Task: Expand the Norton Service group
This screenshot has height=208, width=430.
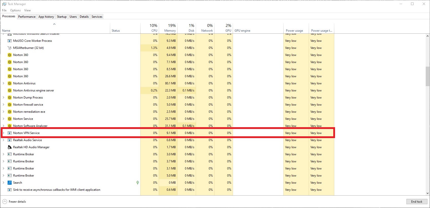Action: point(3,119)
